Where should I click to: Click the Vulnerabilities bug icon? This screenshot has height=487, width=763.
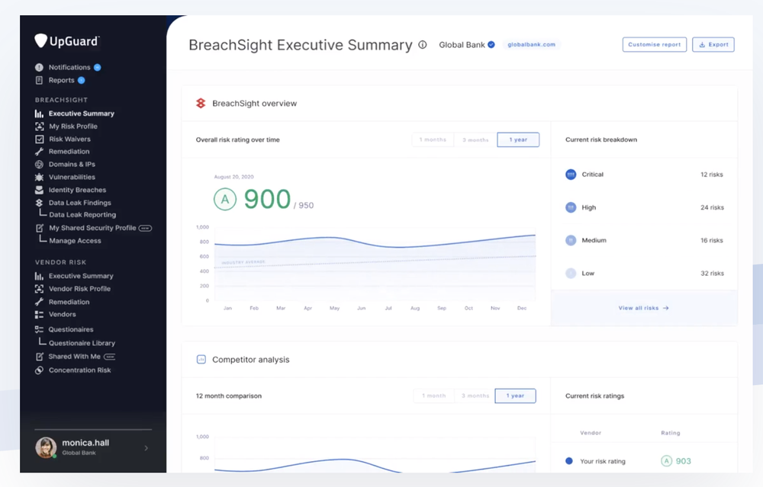(x=39, y=177)
